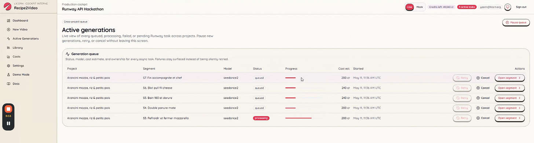Click progress bar of S3 processing row
534x143 pixels.
click(x=304, y=118)
